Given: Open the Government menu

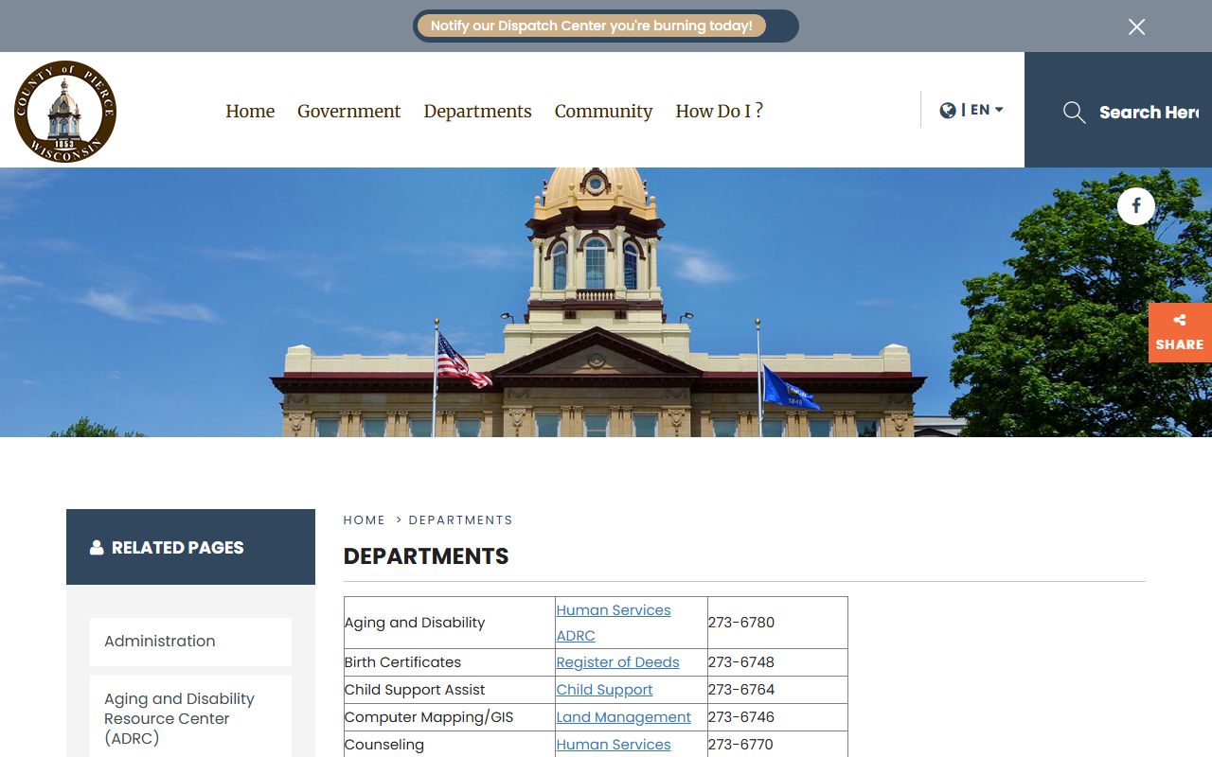Looking at the screenshot, I should click(x=349, y=111).
